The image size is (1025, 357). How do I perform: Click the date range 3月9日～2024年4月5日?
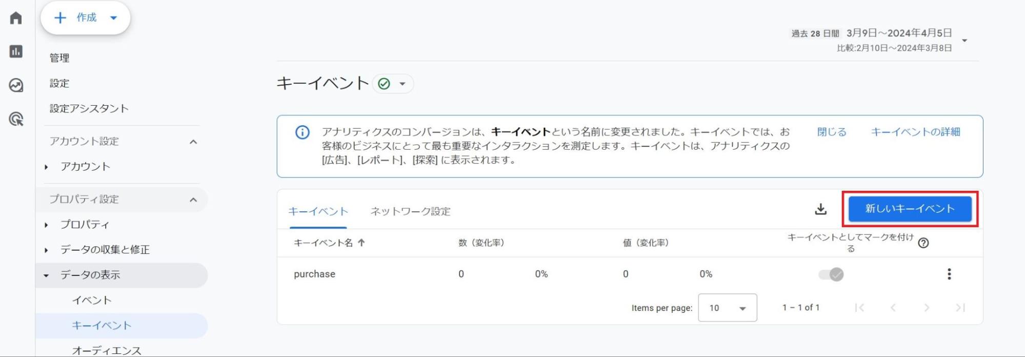point(899,33)
